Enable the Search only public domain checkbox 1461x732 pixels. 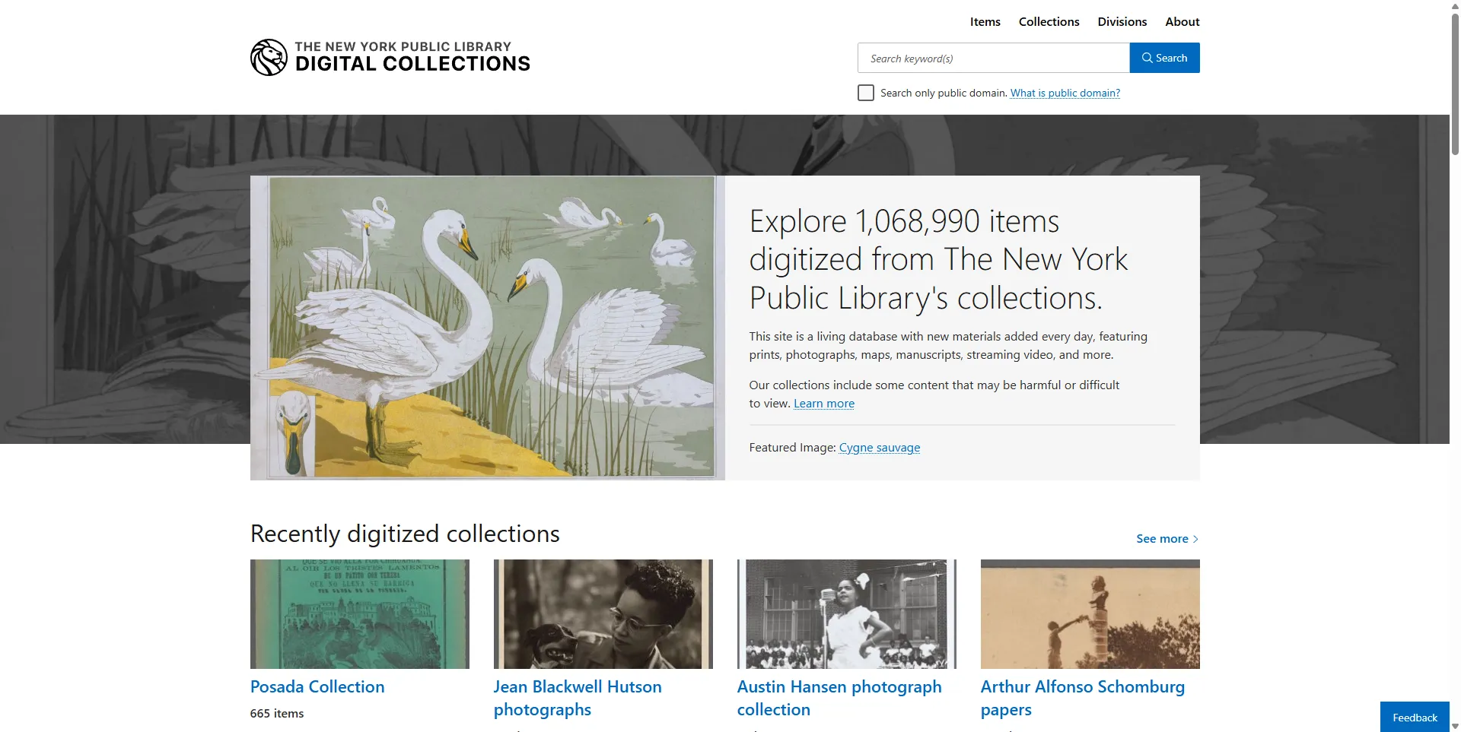(x=865, y=92)
